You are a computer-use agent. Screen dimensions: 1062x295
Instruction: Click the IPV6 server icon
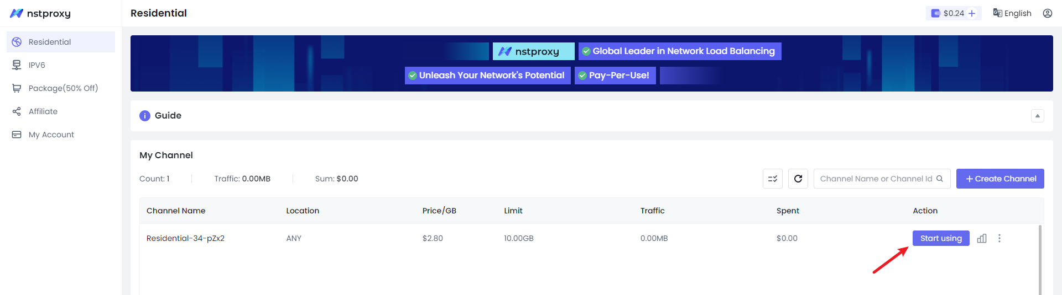tap(17, 65)
